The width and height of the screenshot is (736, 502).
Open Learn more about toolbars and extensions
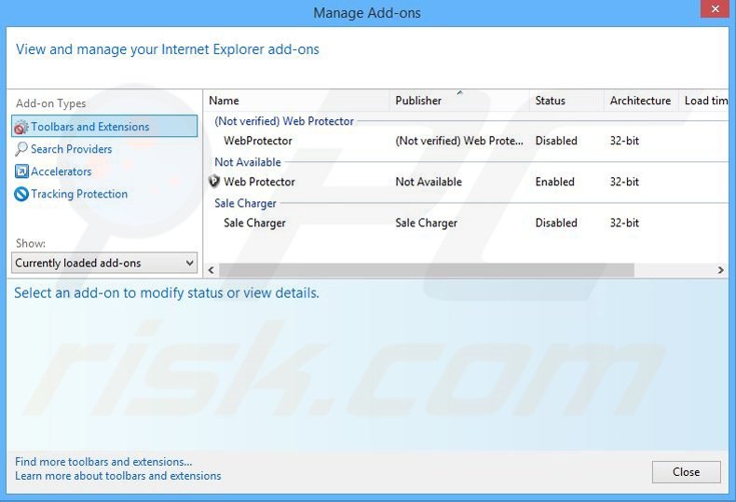[117, 476]
